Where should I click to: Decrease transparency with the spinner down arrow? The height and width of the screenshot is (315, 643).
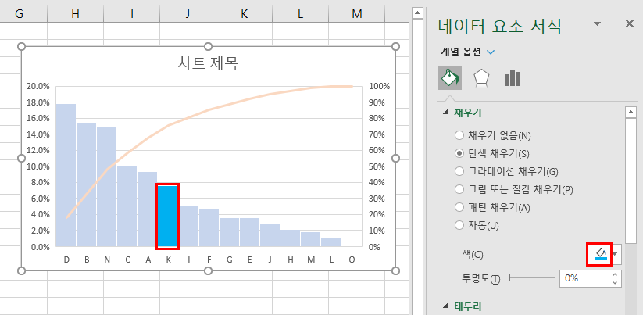click(x=615, y=282)
